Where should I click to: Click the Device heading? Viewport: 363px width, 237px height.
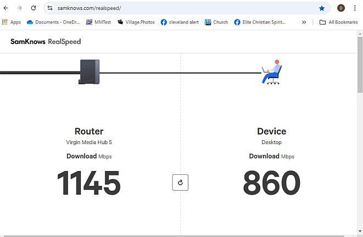pyautogui.click(x=271, y=131)
